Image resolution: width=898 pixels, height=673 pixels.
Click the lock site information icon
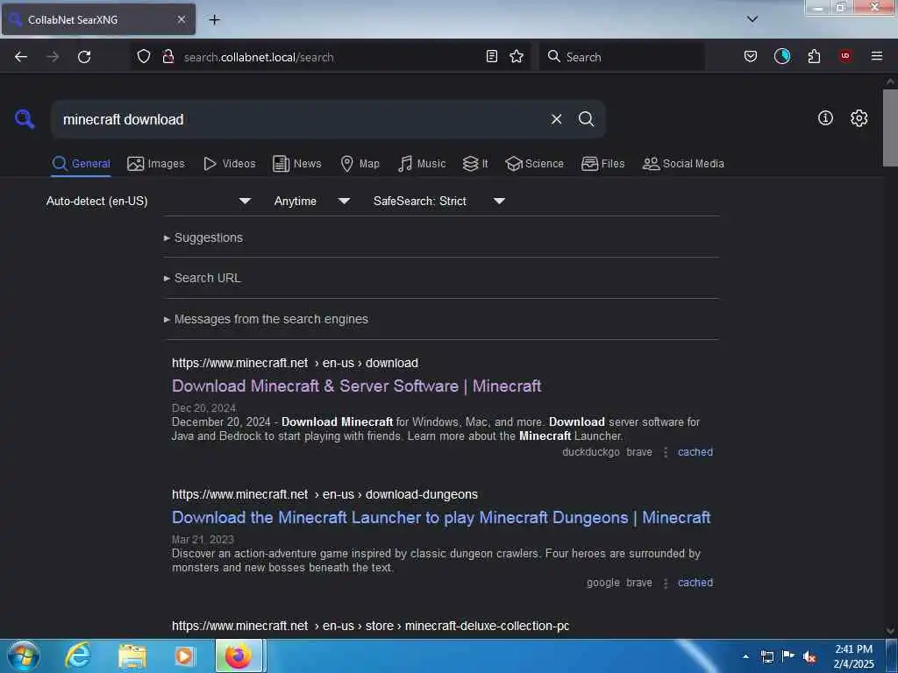(x=168, y=56)
